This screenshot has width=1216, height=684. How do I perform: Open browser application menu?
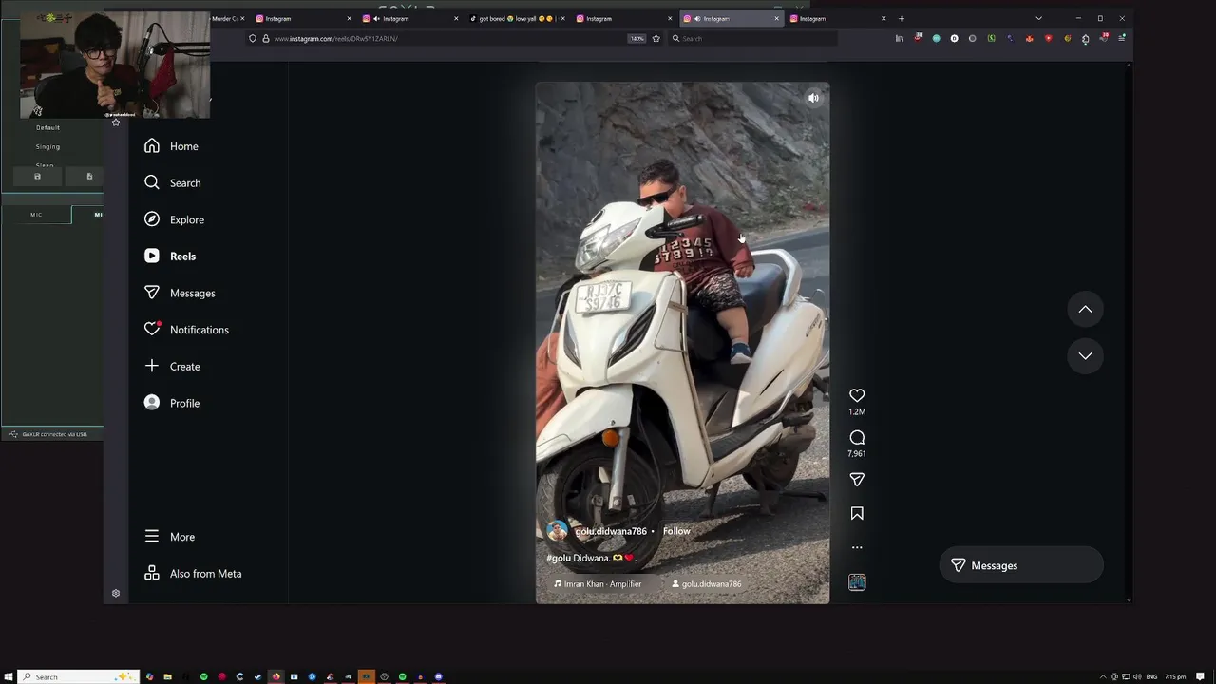(1122, 38)
